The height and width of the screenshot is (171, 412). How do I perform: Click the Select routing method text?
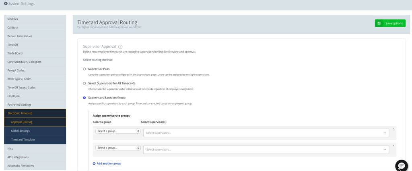pos(98,60)
